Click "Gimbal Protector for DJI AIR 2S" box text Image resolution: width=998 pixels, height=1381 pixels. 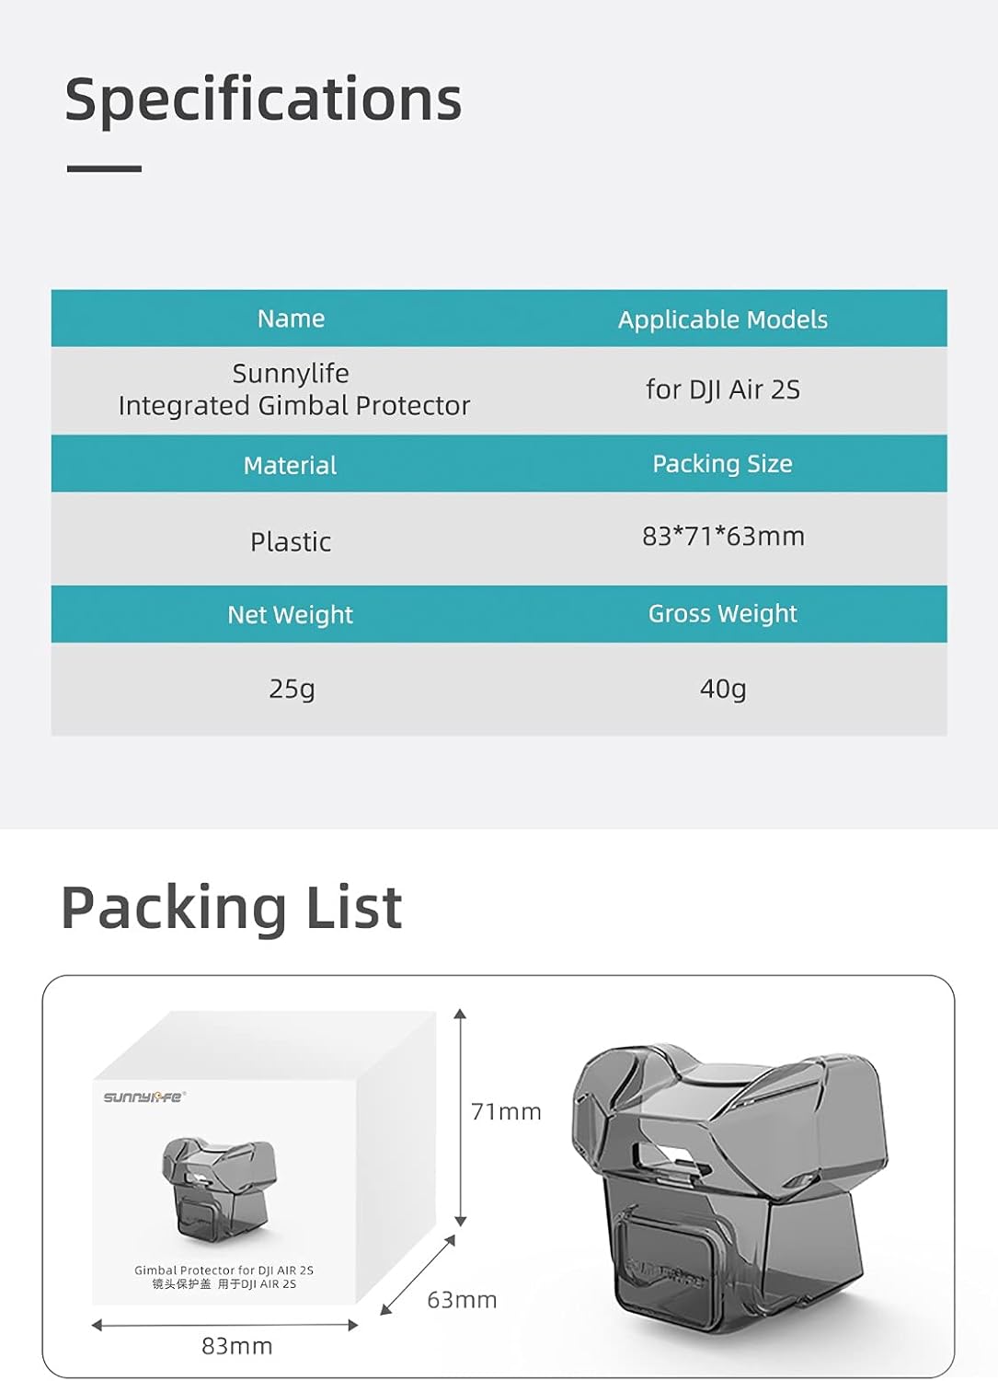(224, 1271)
